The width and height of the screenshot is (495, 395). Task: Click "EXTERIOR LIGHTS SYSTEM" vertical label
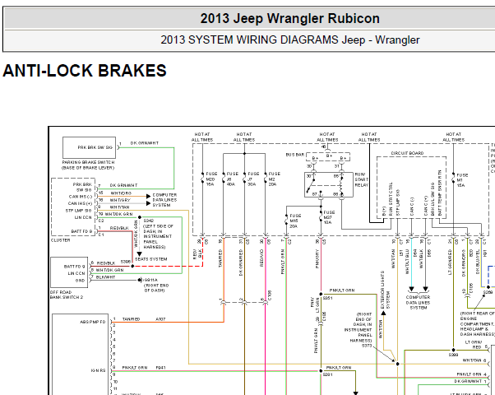click(x=385, y=290)
